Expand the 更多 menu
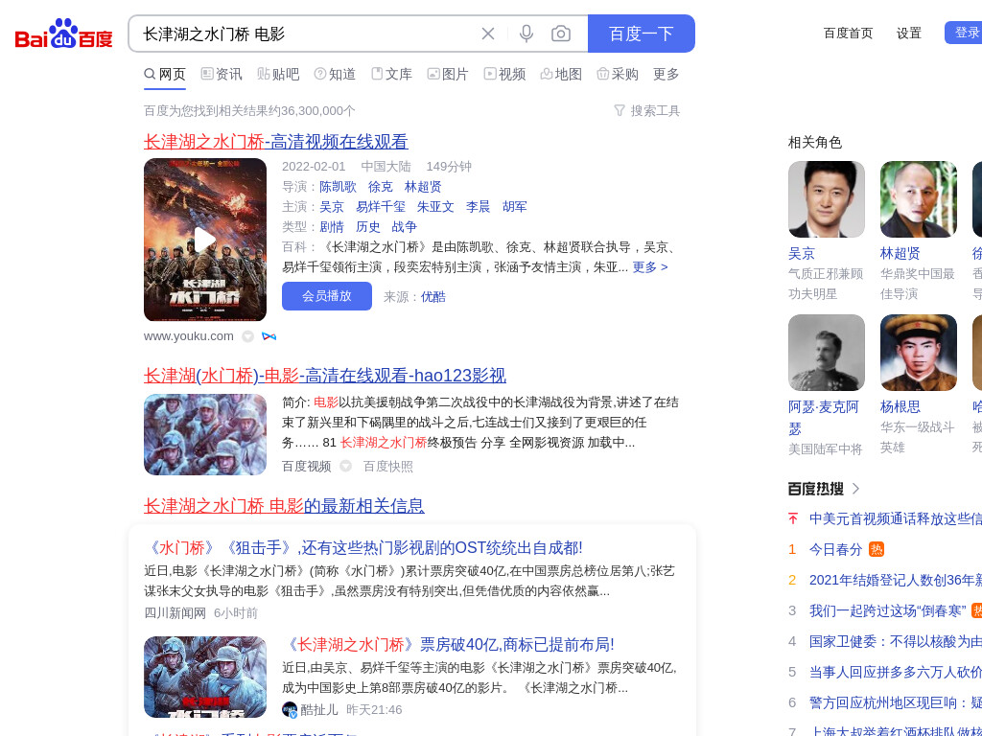The width and height of the screenshot is (982, 736). pos(666,75)
